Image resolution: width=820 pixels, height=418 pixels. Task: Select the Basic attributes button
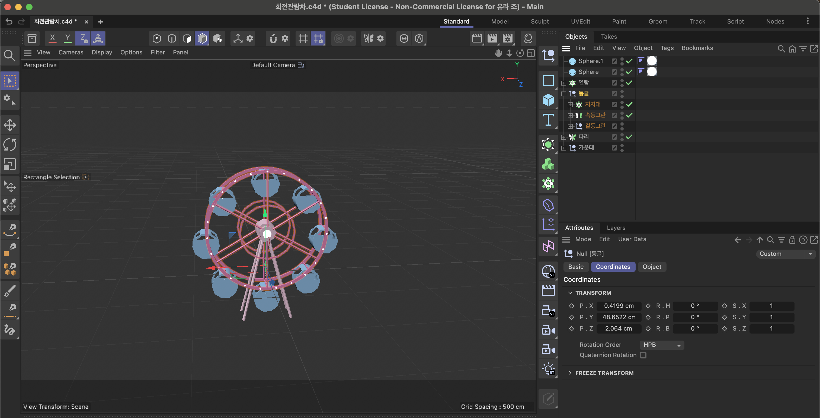[576, 267]
